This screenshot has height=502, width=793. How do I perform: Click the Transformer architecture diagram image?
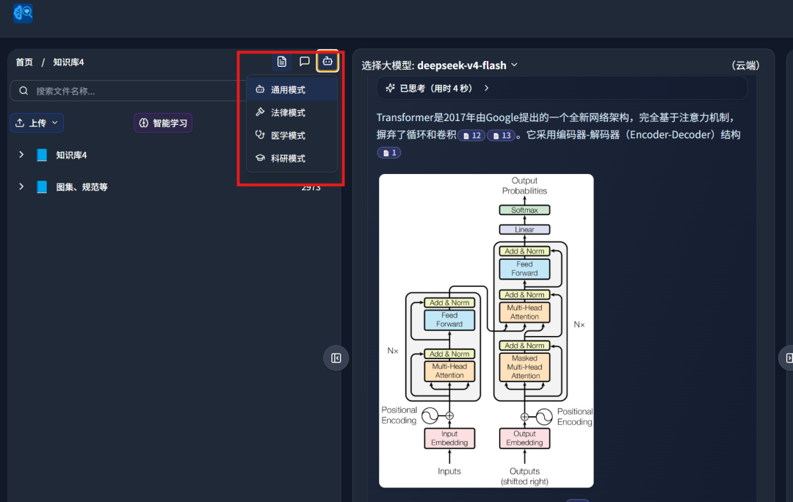click(486, 330)
